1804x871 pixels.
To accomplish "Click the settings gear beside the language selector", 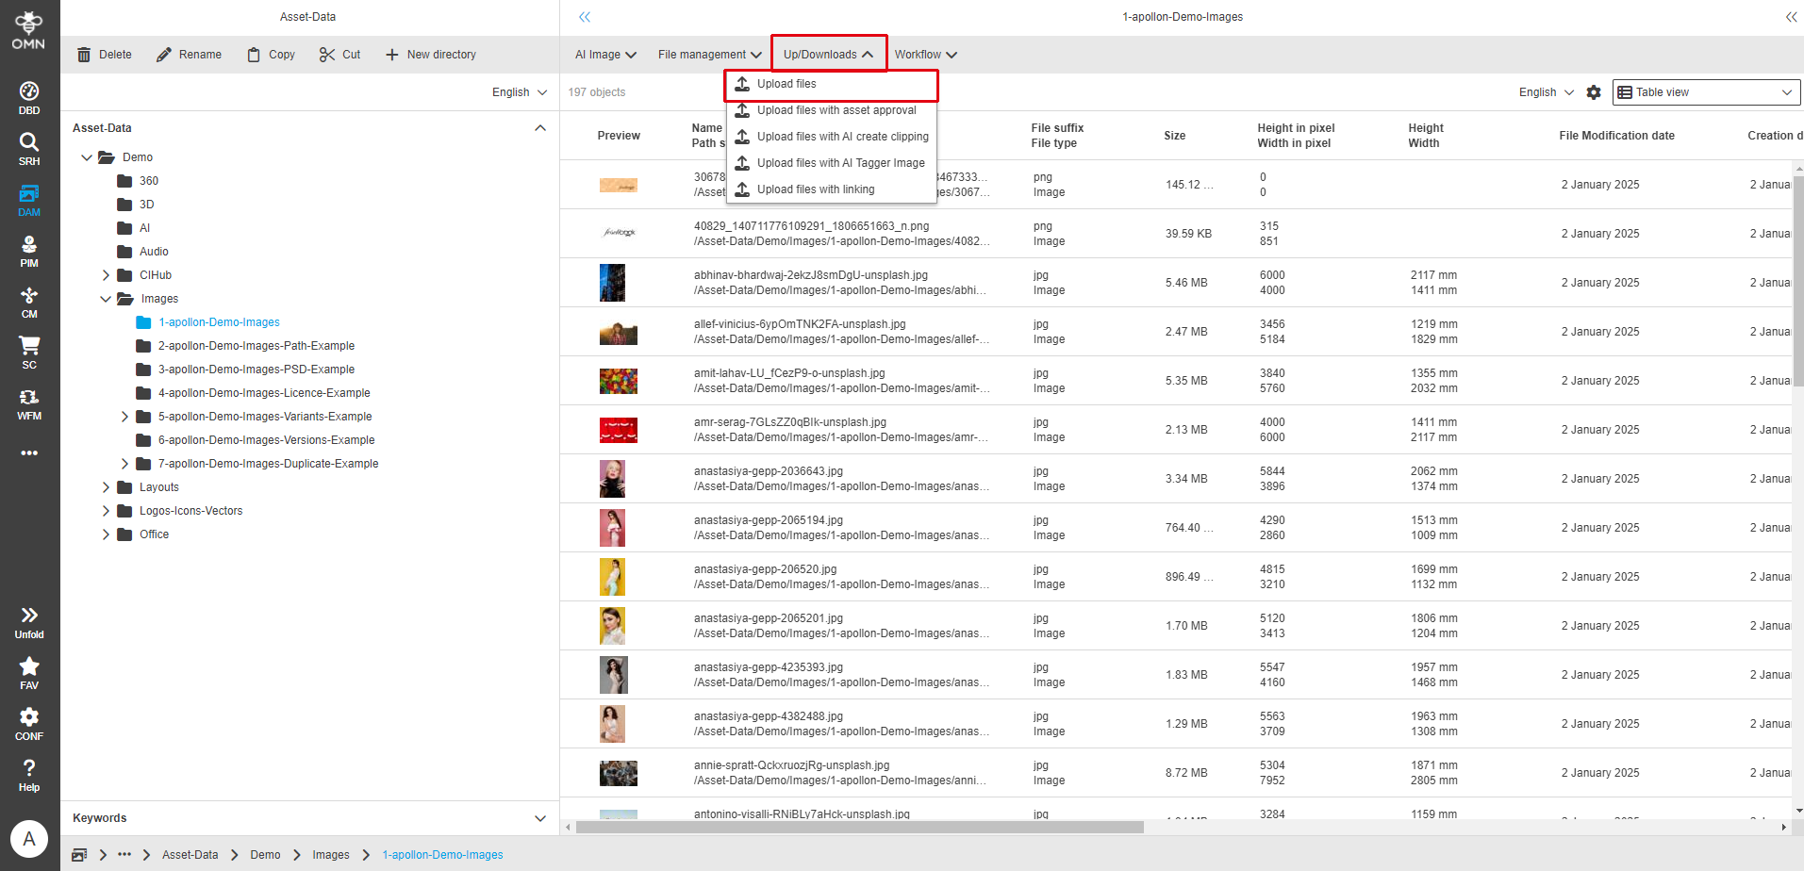I will (1594, 91).
